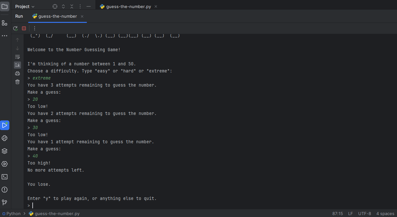Open the Project view dropdown
Viewport: 397px width, 217px height.
pos(25,6)
